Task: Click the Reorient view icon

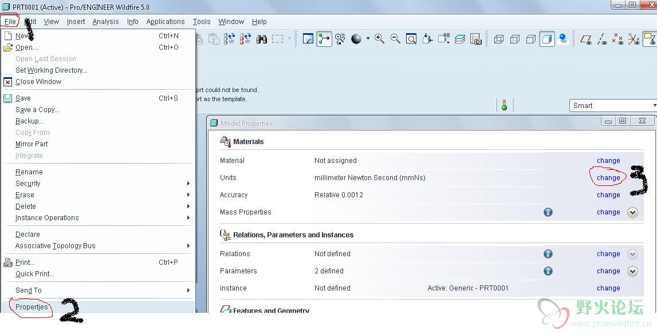Action: click(427, 39)
